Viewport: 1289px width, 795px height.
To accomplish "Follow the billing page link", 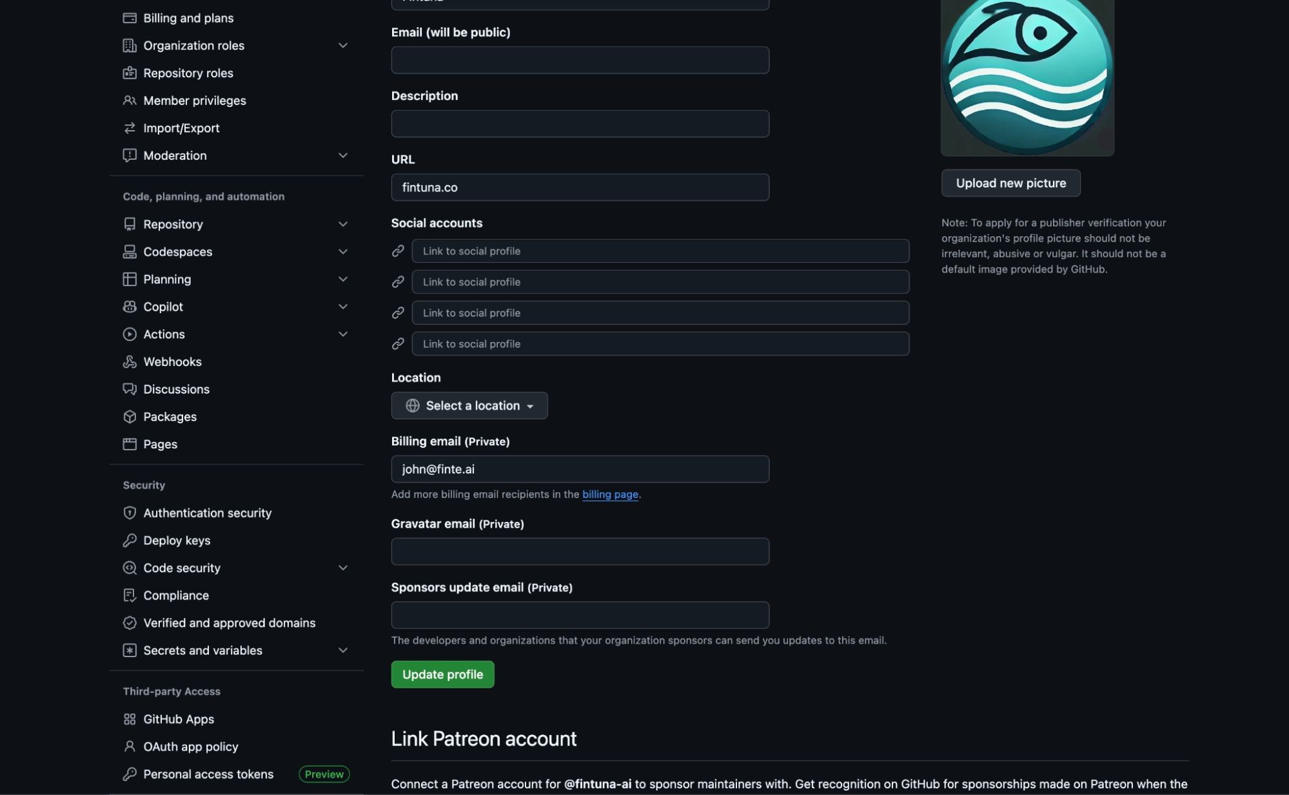I will tap(610, 494).
